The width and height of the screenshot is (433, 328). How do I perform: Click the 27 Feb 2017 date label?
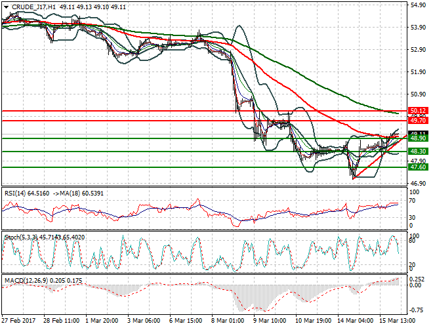[19, 321]
